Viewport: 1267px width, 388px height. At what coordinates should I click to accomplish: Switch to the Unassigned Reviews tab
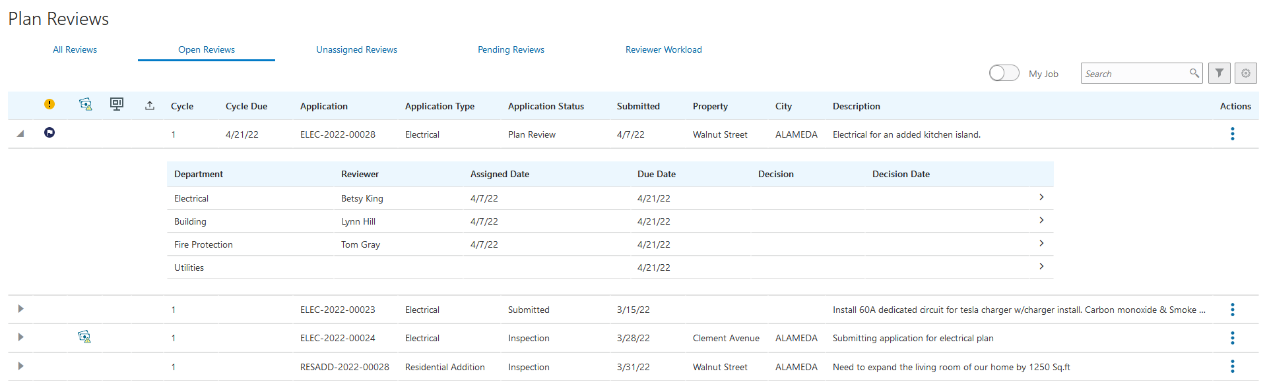pos(356,49)
